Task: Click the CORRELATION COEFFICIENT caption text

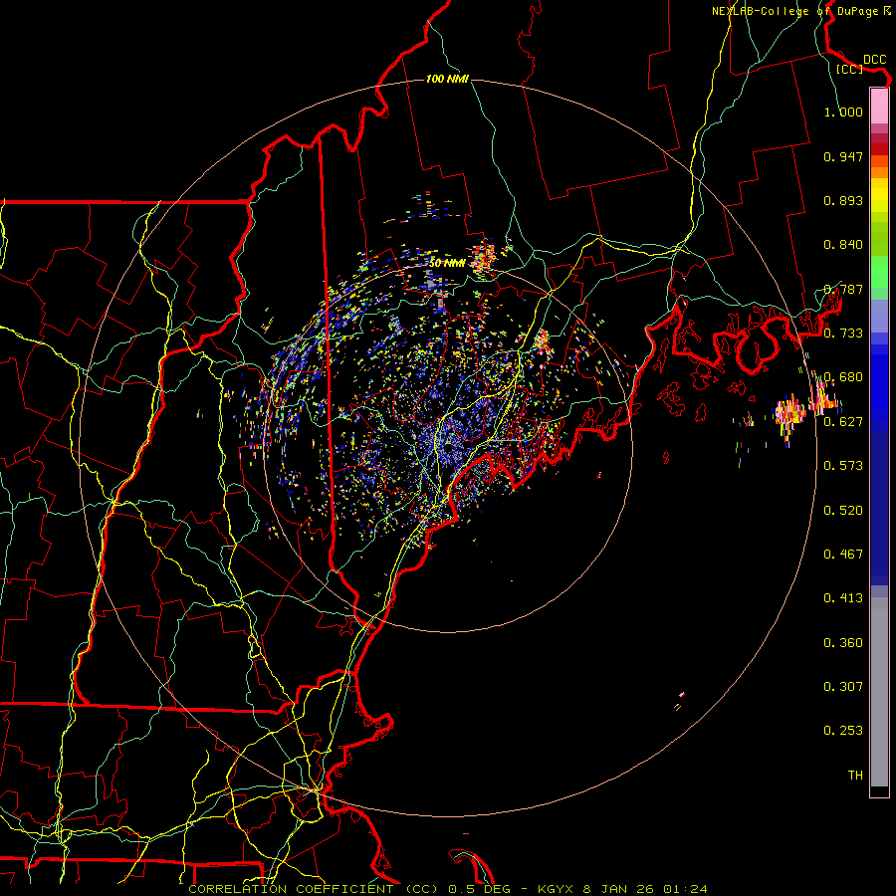Action: [295, 889]
